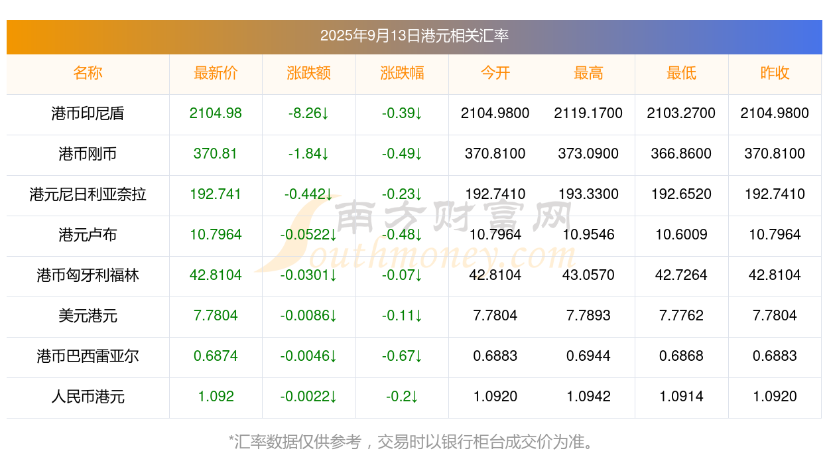The width and height of the screenshot is (829, 463).
Task: Click the high value 10.9546
Action: click(588, 235)
